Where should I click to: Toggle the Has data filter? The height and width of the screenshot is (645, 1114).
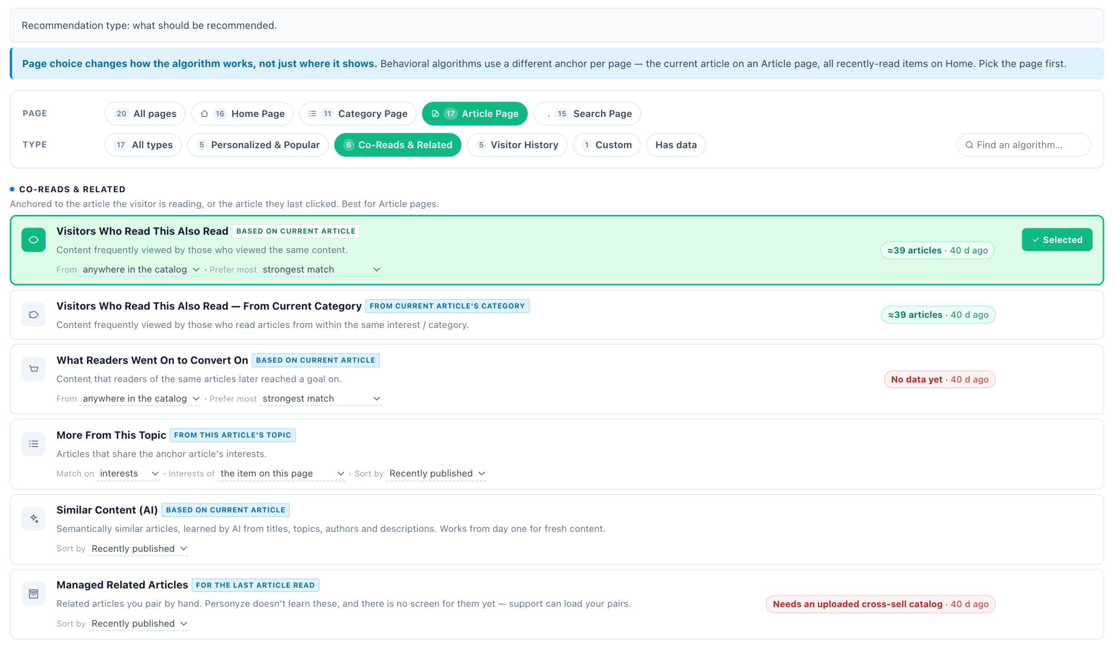click(x=675, y=145)
